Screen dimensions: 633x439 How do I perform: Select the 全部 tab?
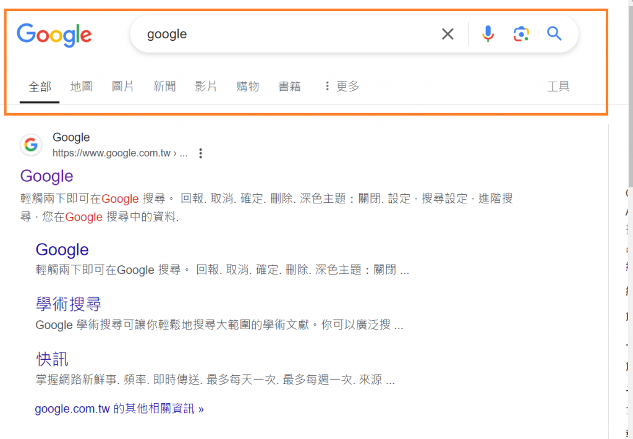pyautogui.click(x=40, y=87)
